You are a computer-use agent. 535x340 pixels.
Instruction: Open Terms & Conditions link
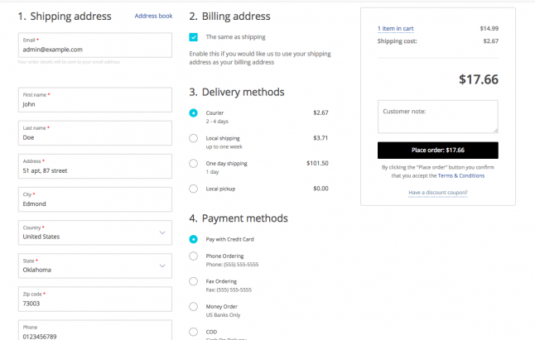tap(461, 176)
